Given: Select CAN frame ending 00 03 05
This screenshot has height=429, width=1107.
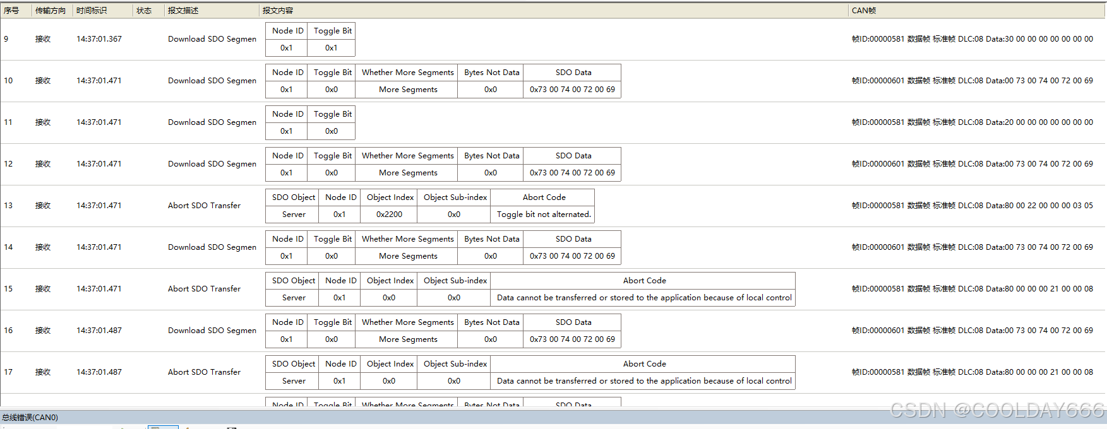Looking at the screenshot, I should click(x=972, y=206).
